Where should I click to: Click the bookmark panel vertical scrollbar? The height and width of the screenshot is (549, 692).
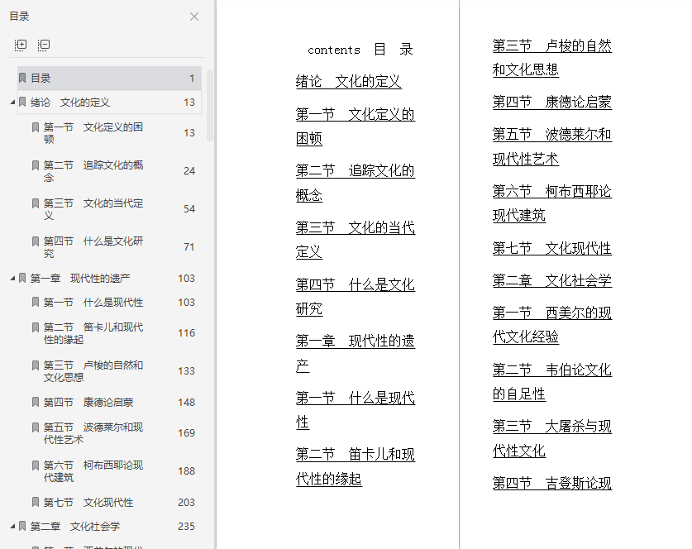[x=210, y=105]
